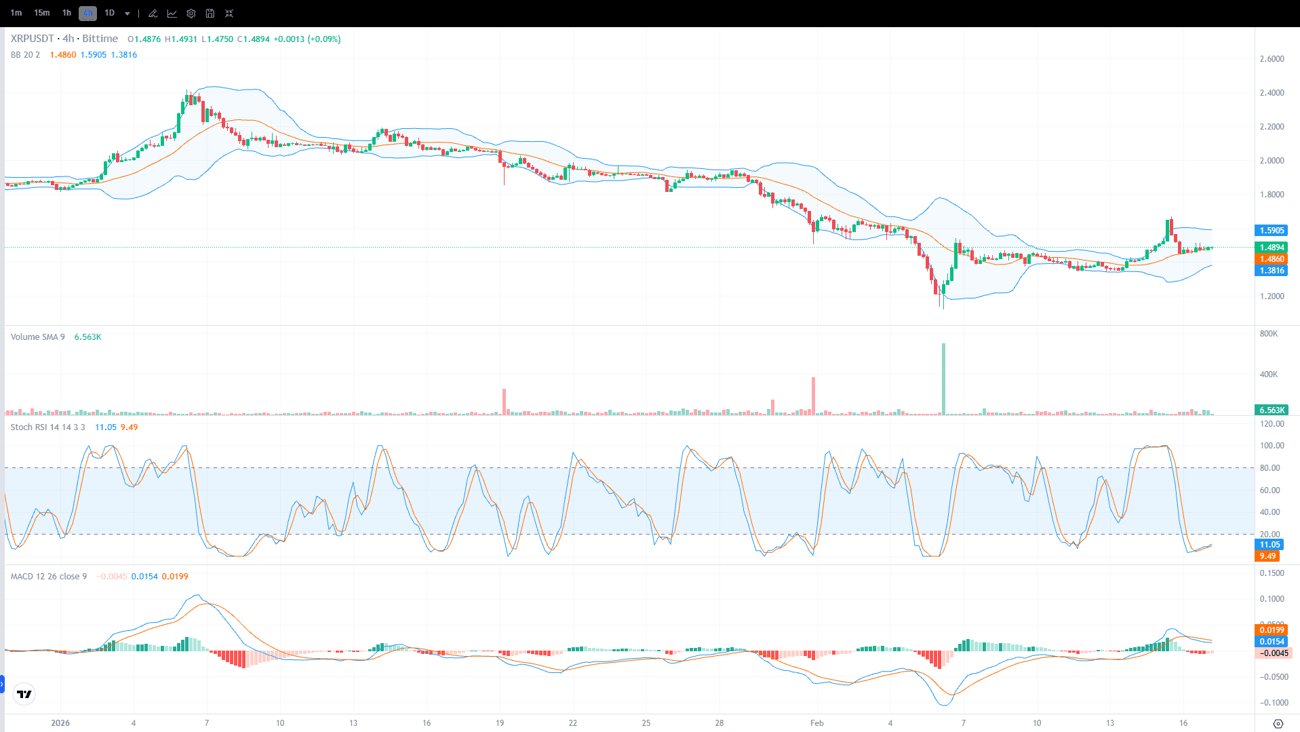Click the save chart layout icon
1300x732 pixels.
[x=210, y=13]
